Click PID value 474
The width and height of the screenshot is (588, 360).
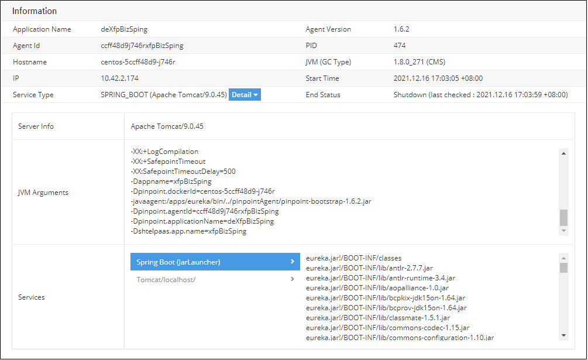point(400,46)
